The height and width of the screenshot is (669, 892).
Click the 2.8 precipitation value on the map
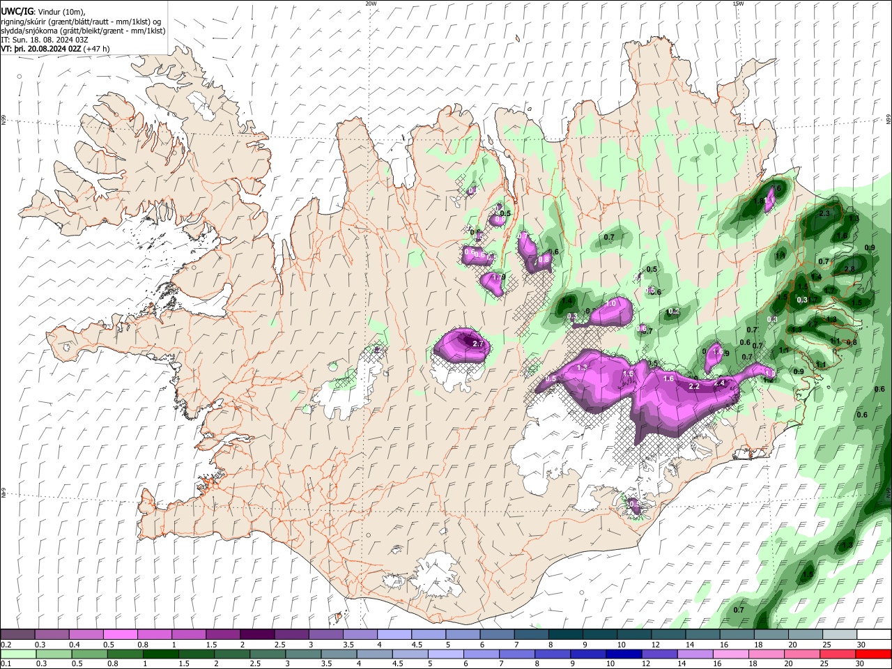(x=849, y=269)
